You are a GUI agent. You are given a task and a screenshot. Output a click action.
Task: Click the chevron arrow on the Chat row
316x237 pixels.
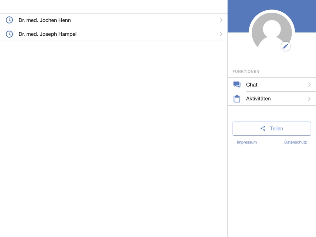click(x=309, y=85)
